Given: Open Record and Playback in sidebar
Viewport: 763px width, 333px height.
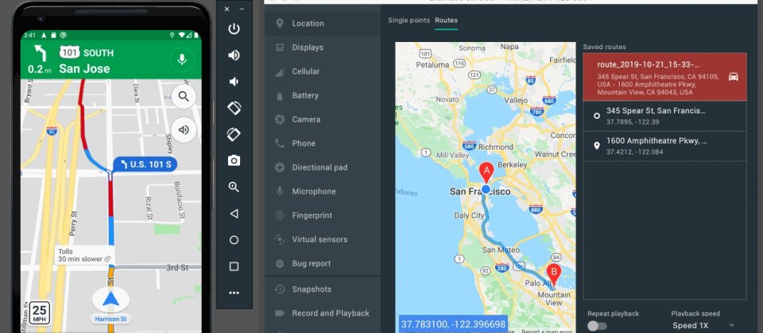Looking at the screenshot, I should 323,313.
